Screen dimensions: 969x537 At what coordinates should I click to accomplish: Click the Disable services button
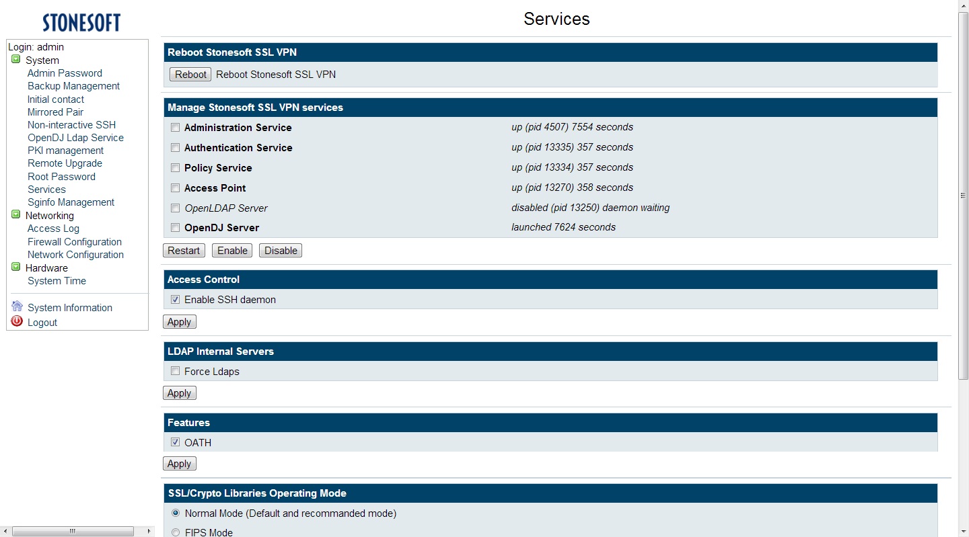281,251
